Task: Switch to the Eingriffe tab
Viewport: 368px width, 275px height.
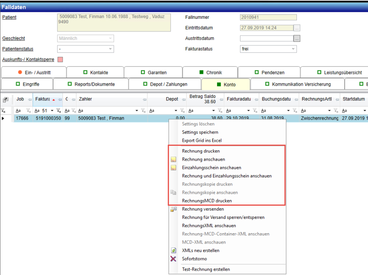Action: [27, 84]
